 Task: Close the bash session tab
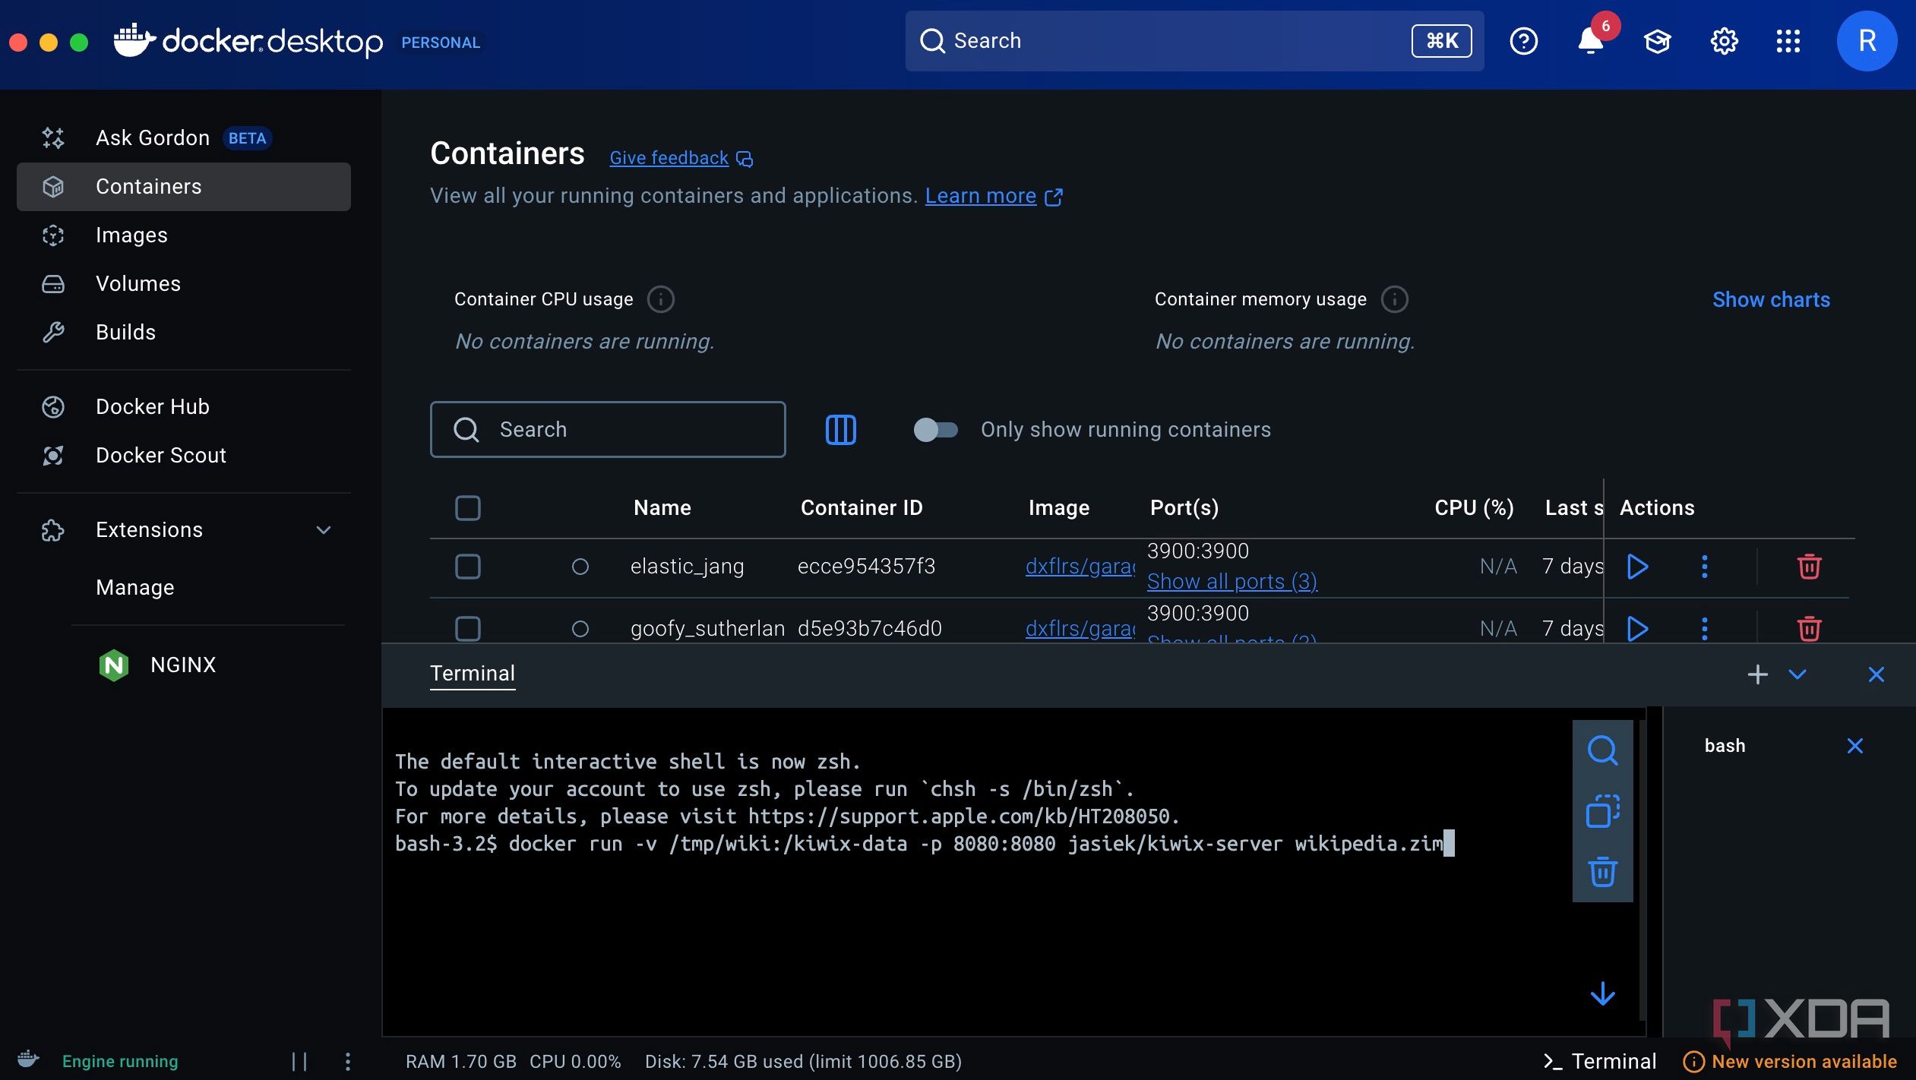[x=1854, y=746]
